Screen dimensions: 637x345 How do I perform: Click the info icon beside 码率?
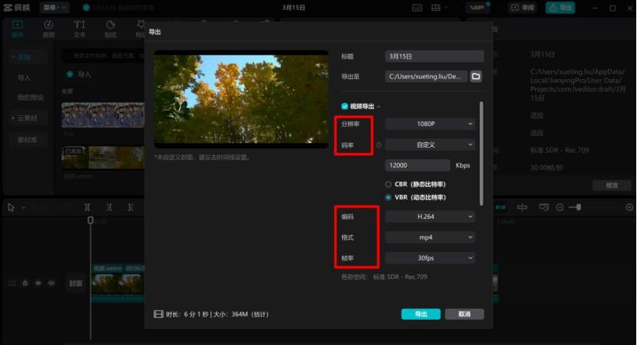pos(378,144)
